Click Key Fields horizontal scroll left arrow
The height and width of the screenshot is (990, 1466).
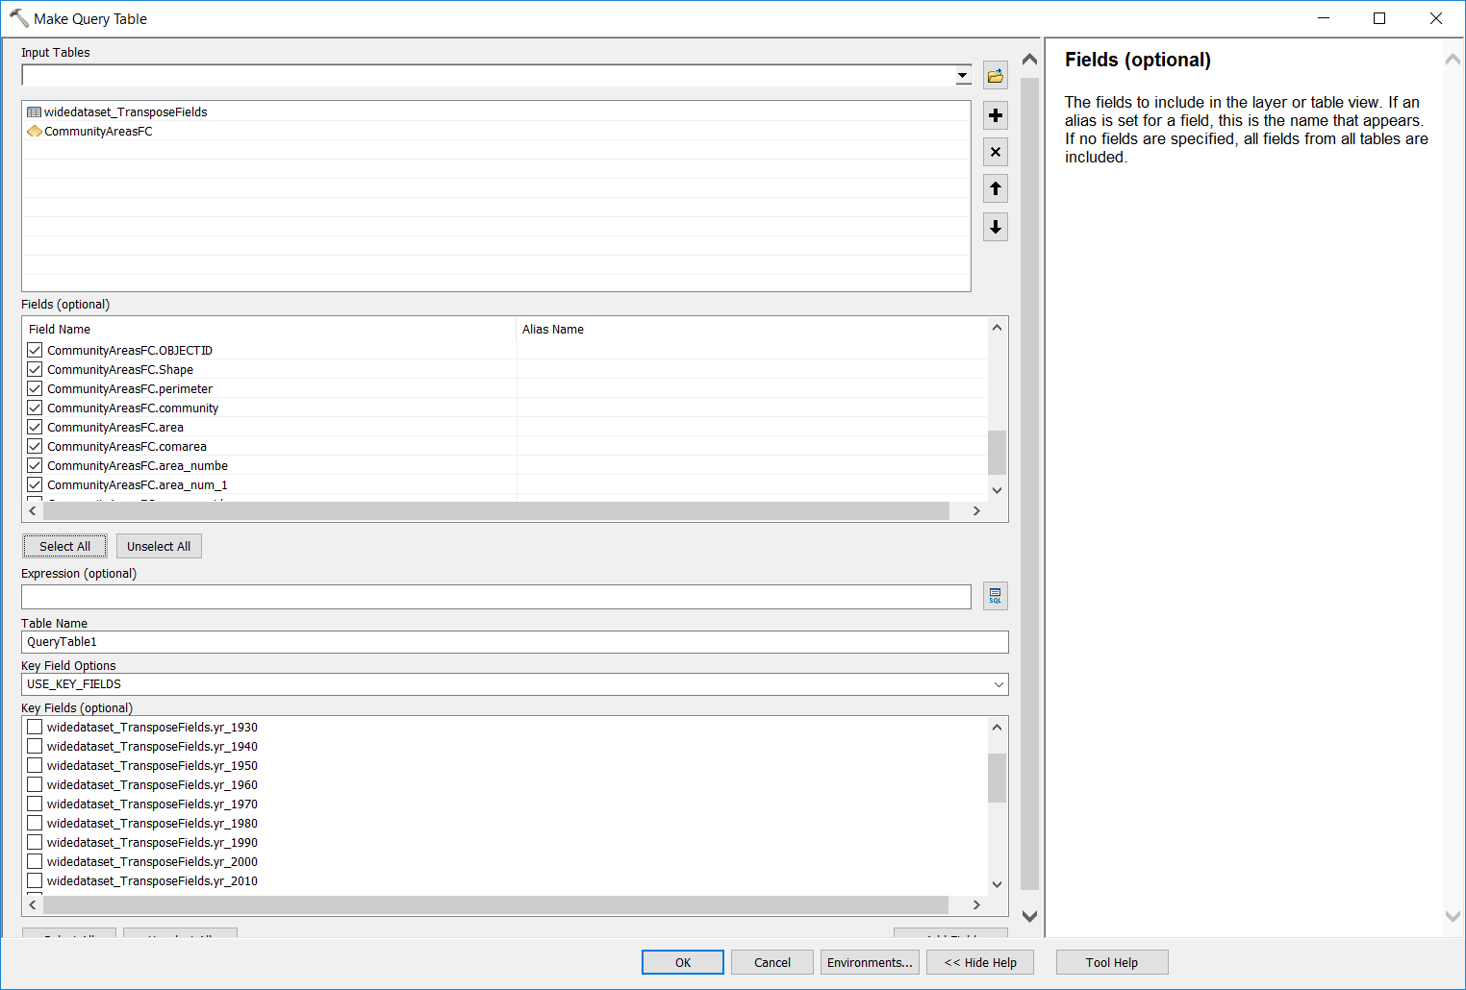[x=33, y=905]
